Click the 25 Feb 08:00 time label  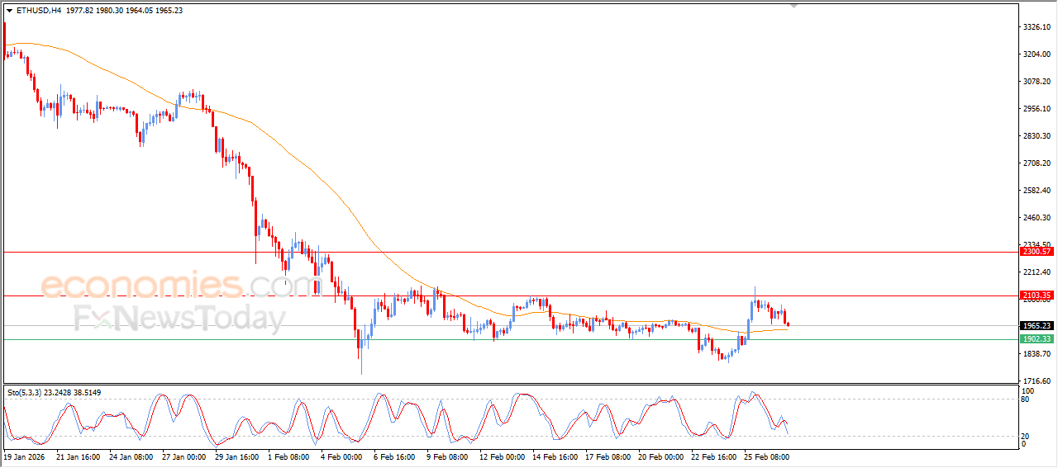tap(766, 456)
